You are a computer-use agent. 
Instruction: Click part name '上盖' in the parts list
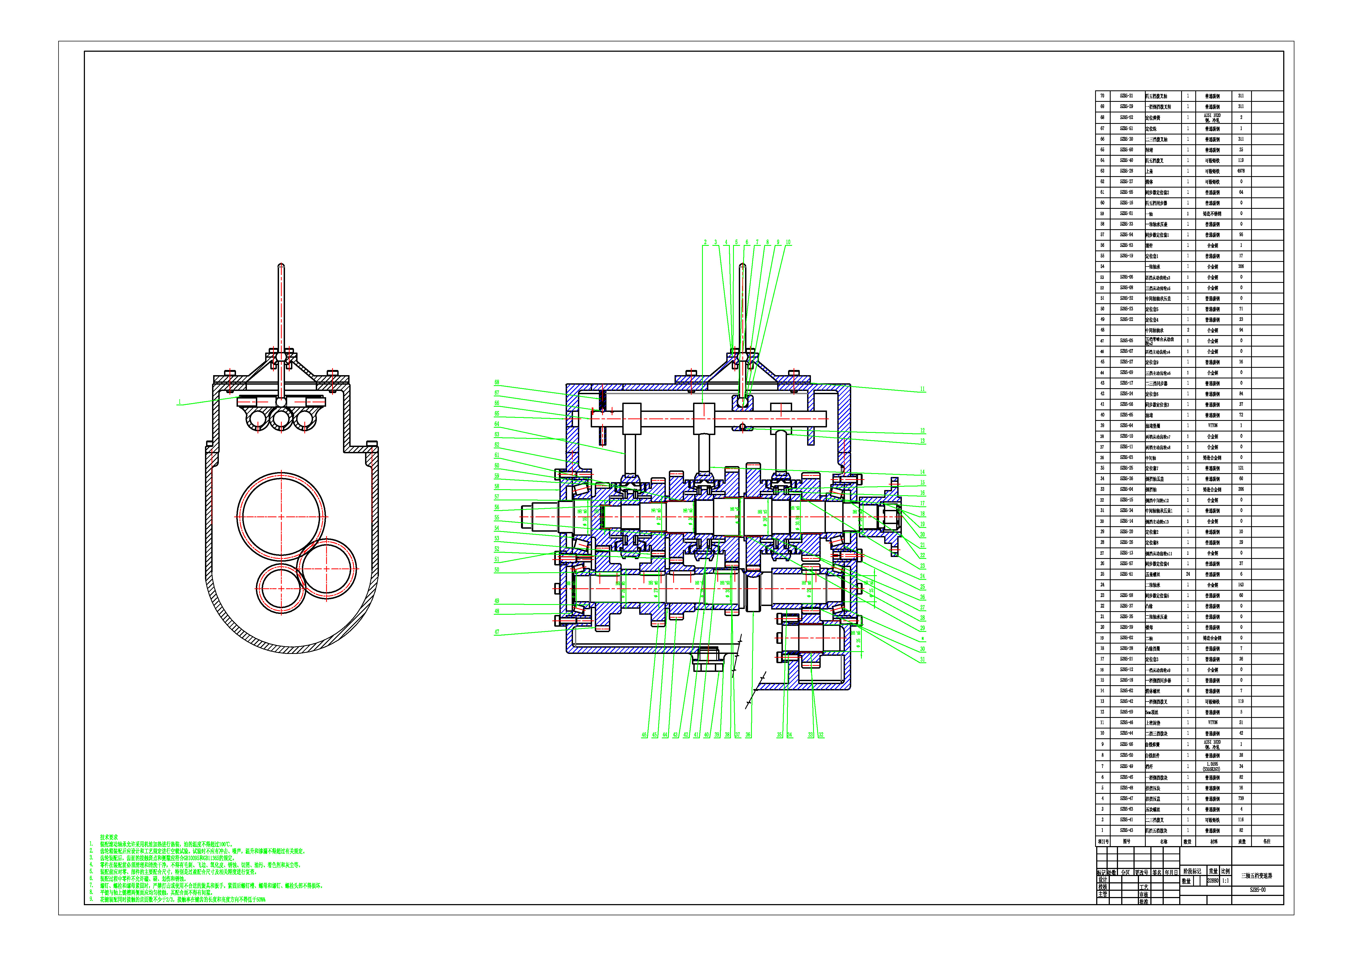1149,171
